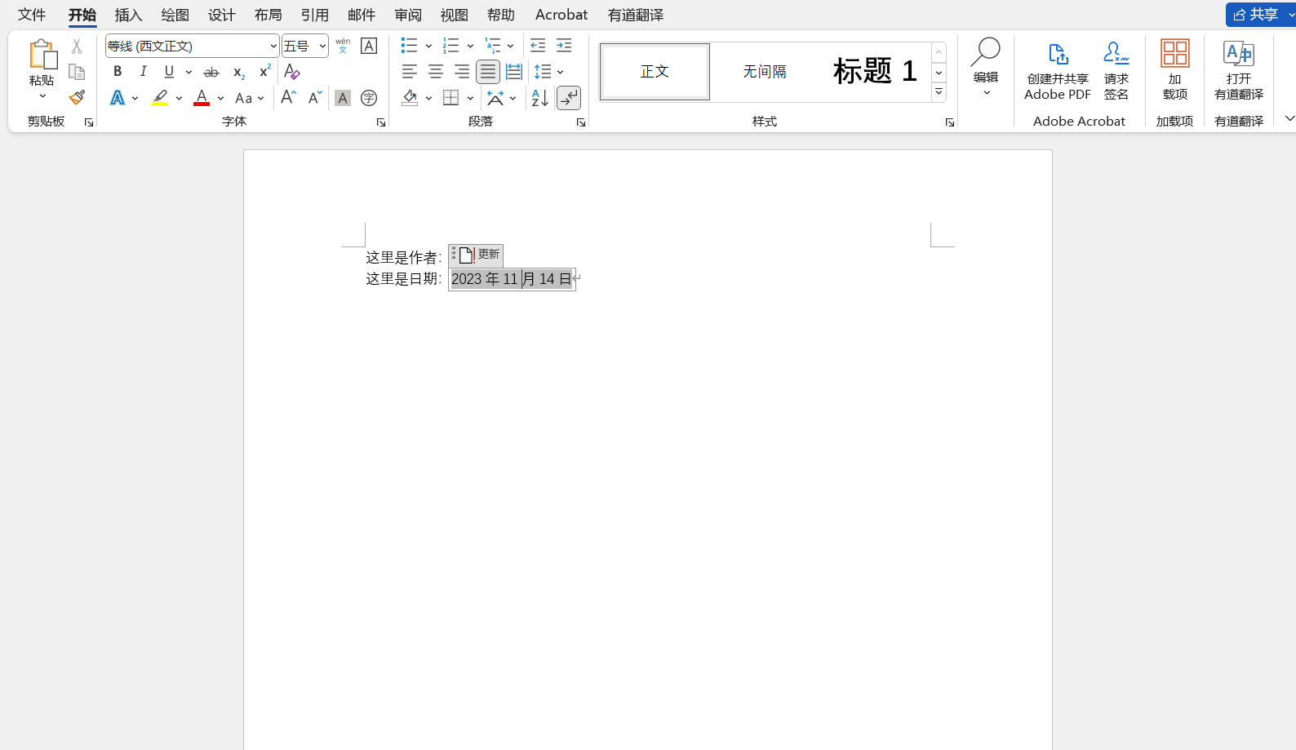This screenshot has width=1296, height=750.
Task: Open the font dialog launcher
Action: 380,122
